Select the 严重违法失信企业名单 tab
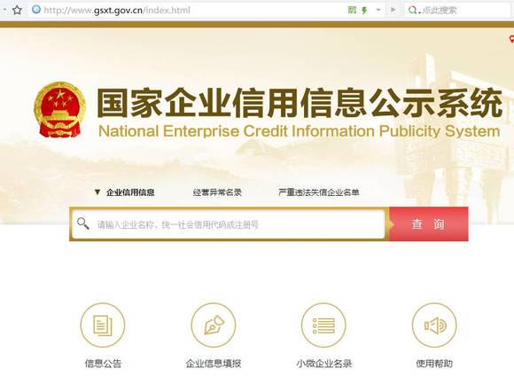 (319, 192)
